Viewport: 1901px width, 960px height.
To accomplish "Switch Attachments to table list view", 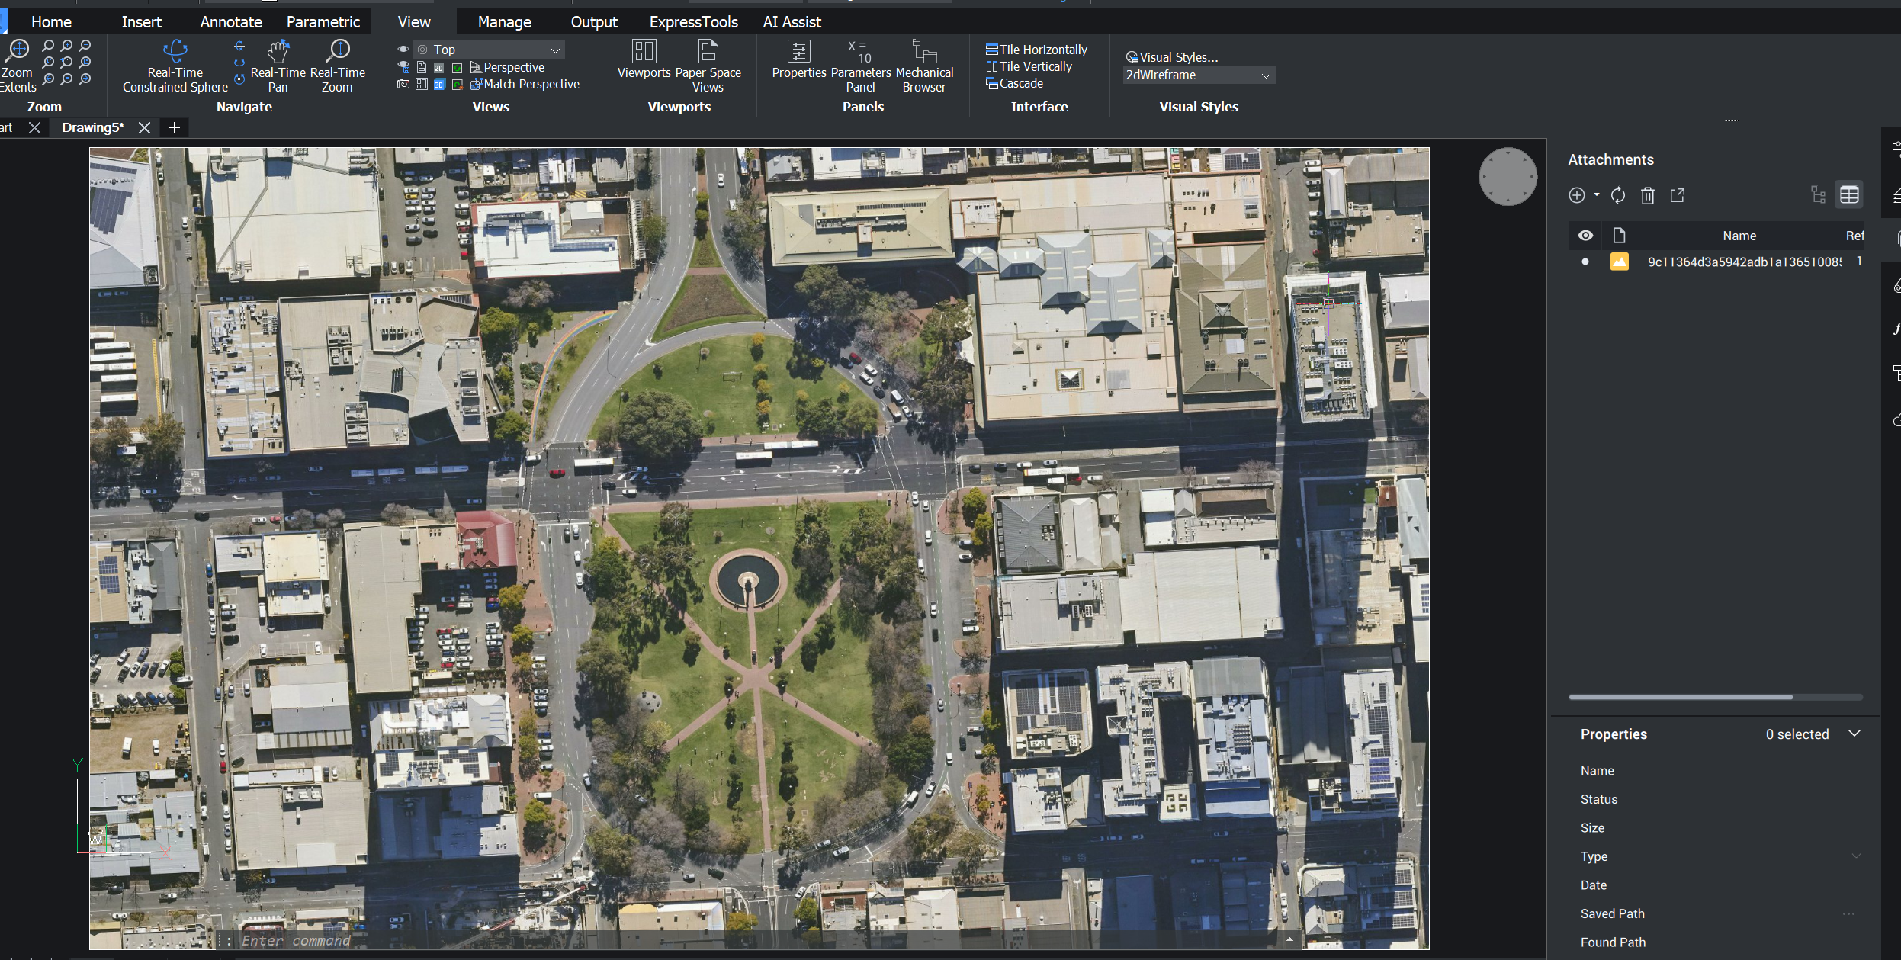I will pos(1849,195).
